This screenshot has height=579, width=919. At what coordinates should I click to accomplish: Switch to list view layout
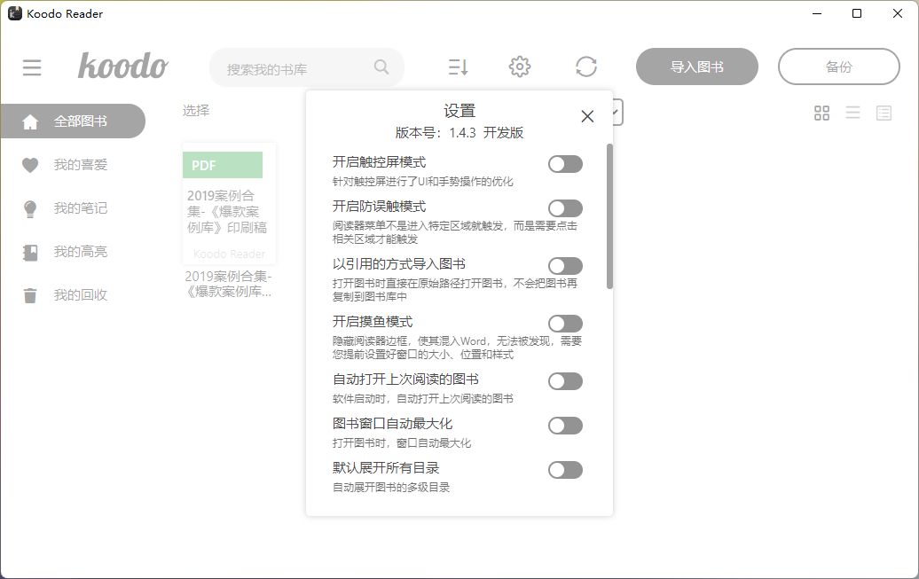tap(852, 113)
